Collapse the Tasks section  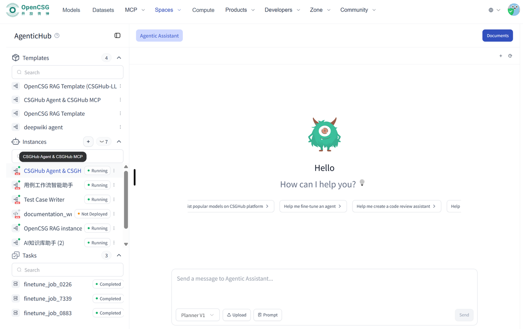[119, 256]
